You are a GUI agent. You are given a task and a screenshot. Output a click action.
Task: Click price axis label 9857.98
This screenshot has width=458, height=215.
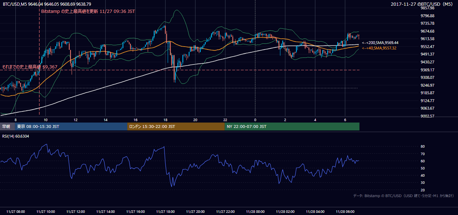click(428, 8)
